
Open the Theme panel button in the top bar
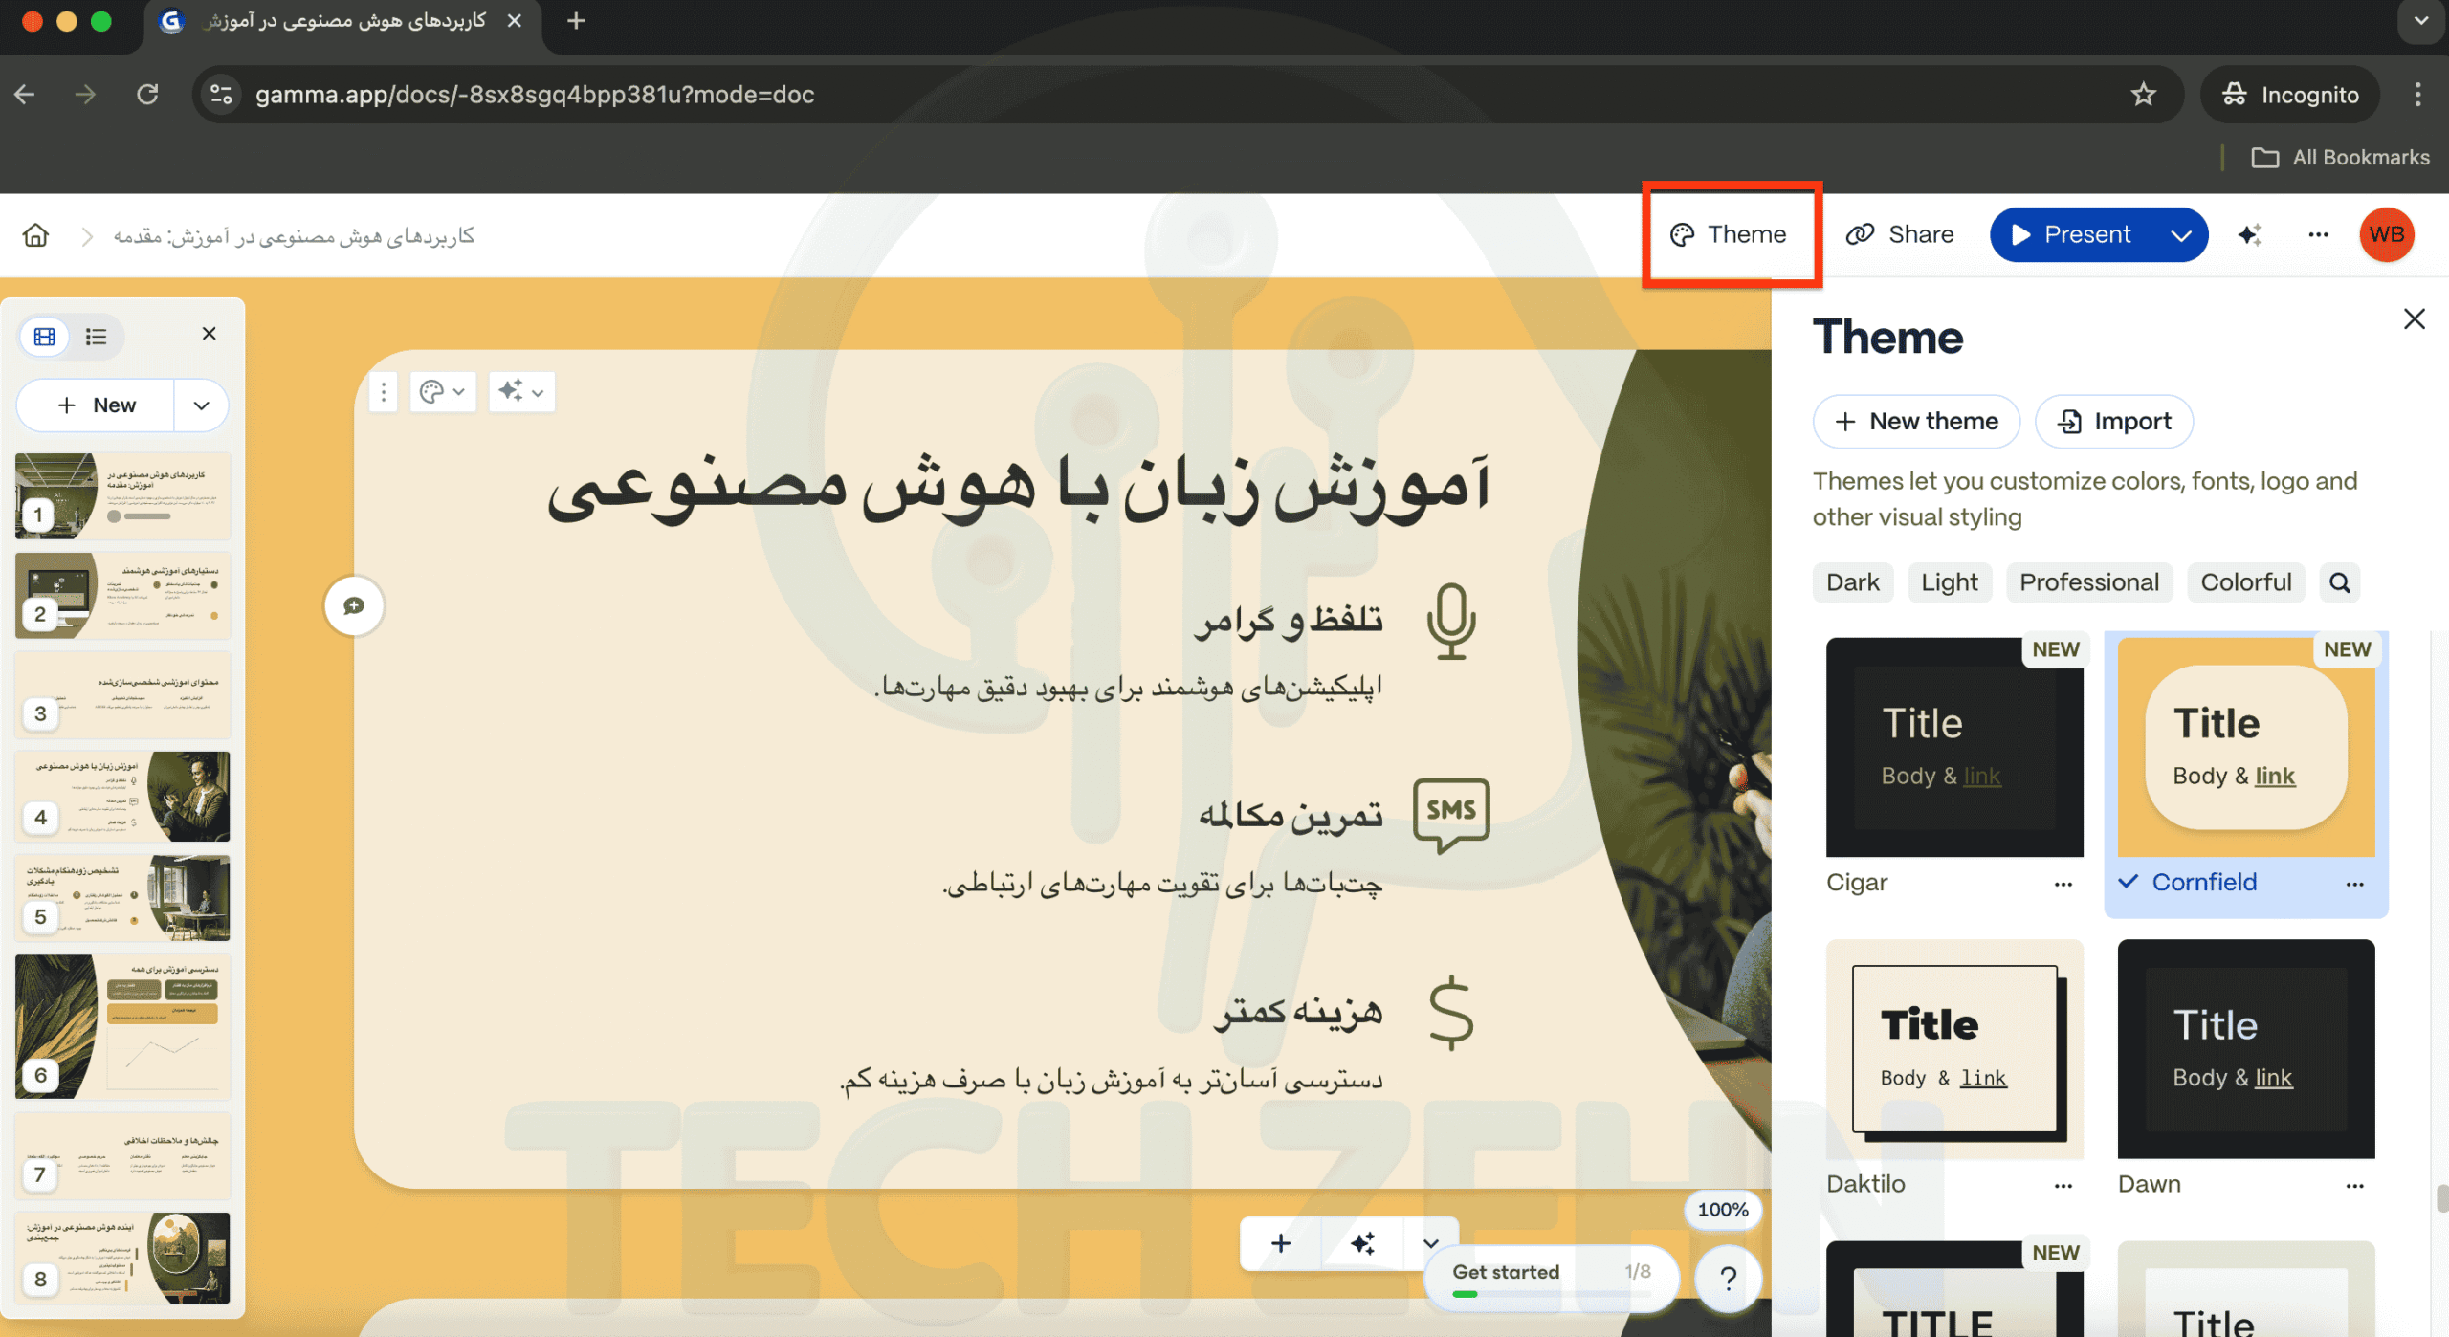click(1729, 234)
